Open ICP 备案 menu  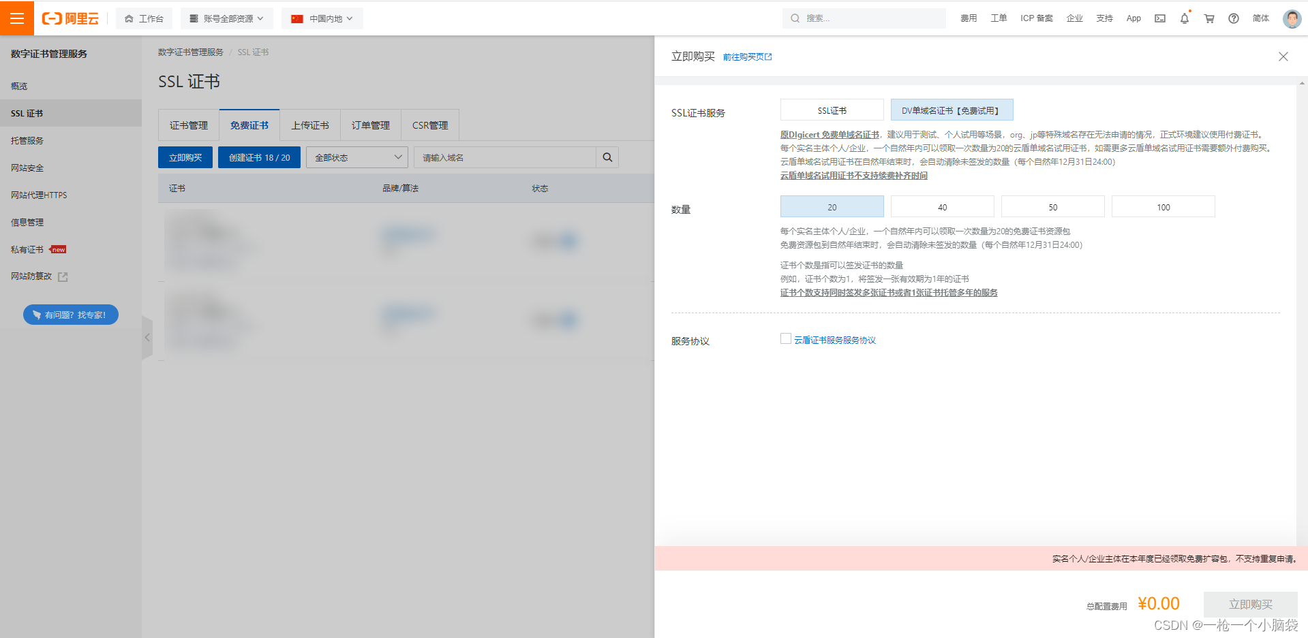pos(1037,18)
